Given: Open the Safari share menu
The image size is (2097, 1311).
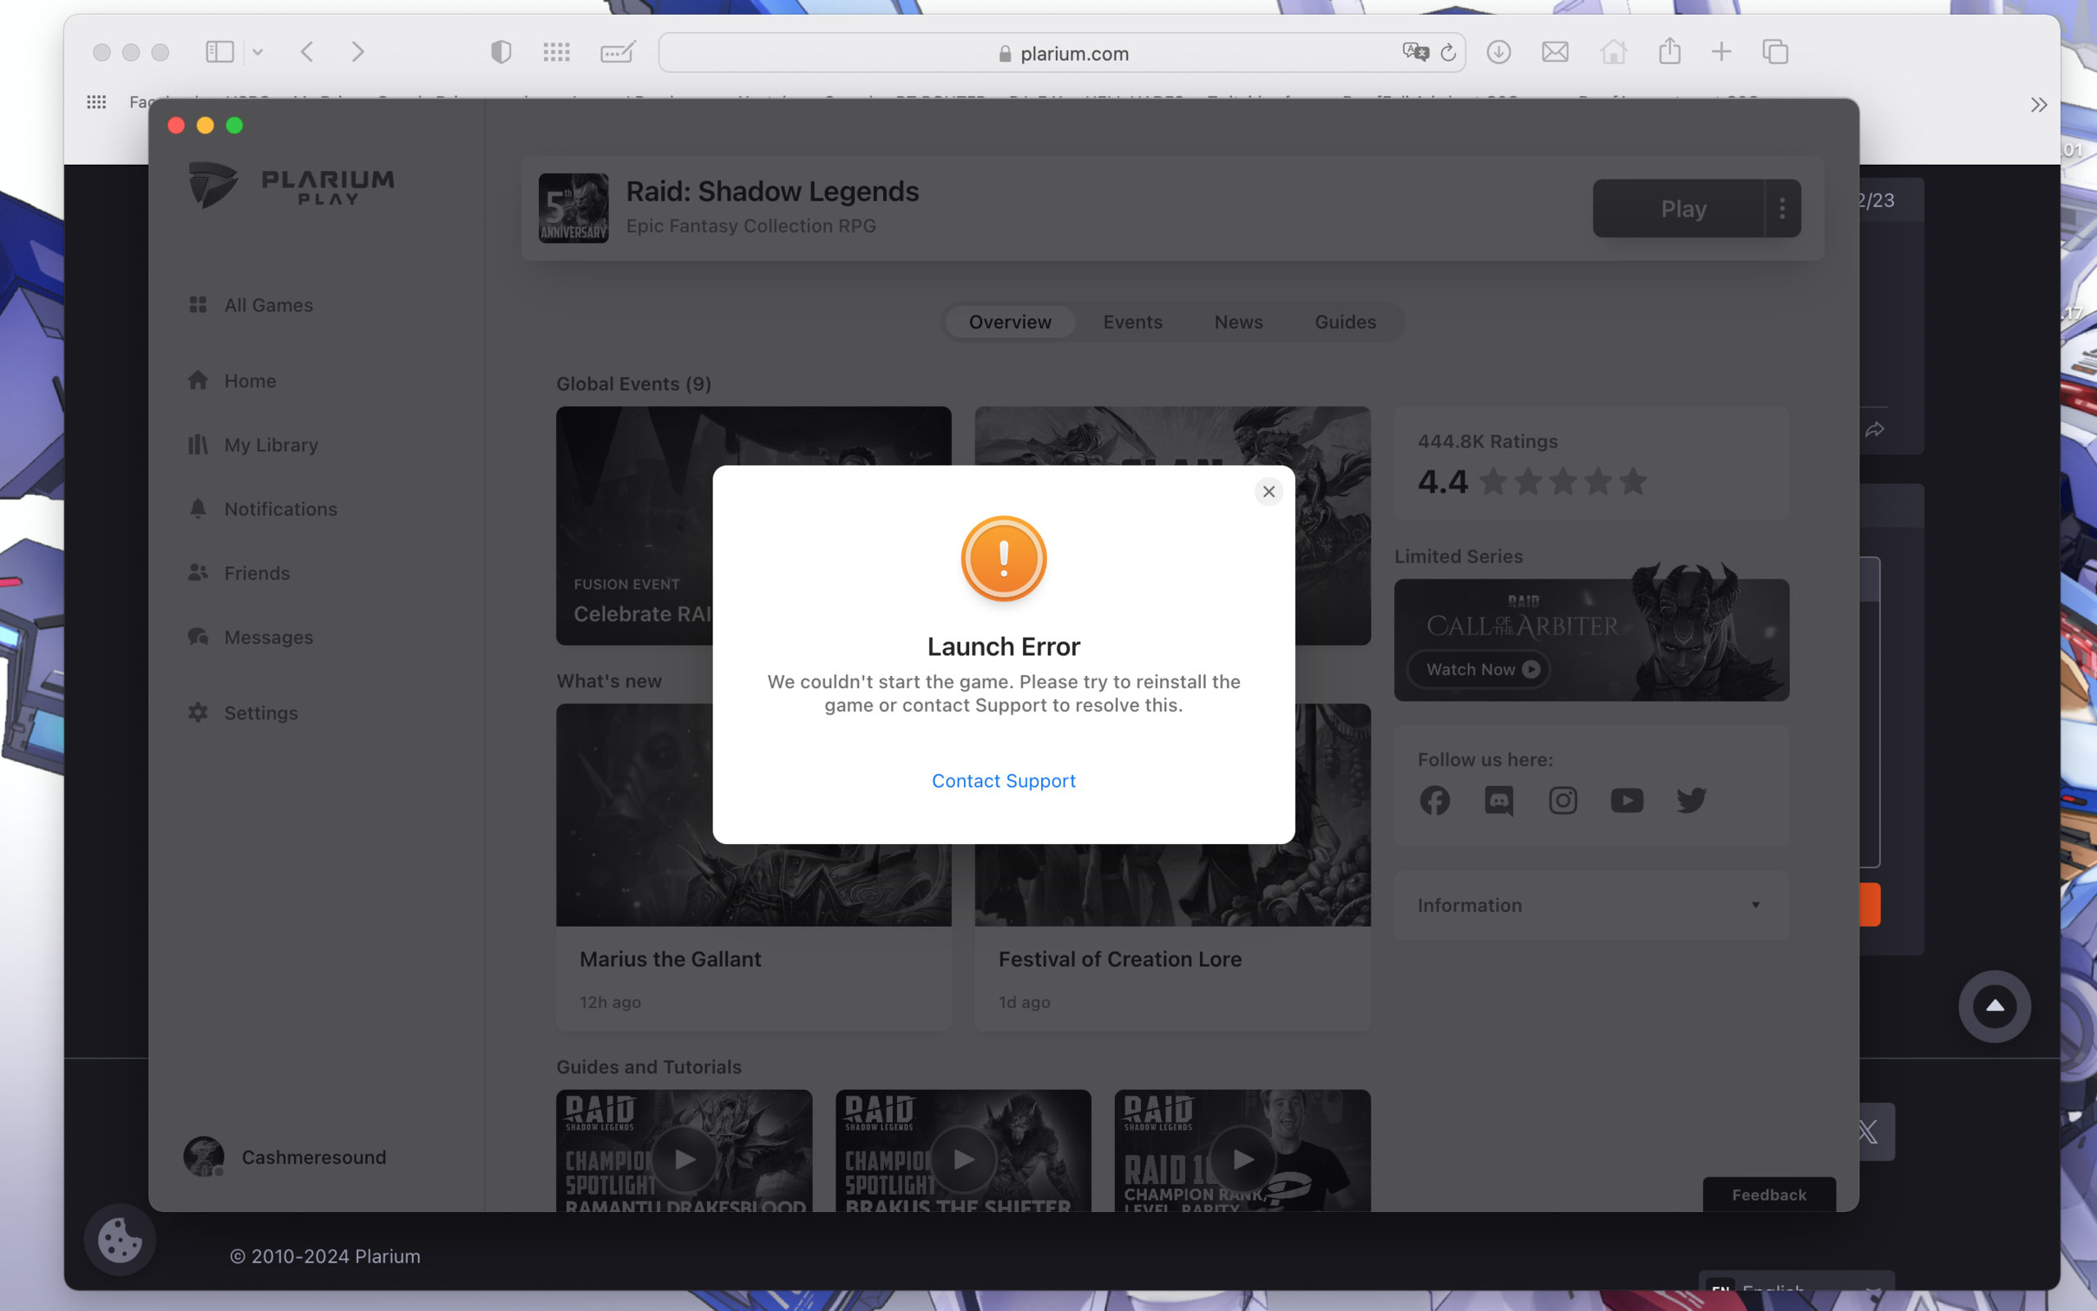Looking at the screenshot, I should (1669, 51).
